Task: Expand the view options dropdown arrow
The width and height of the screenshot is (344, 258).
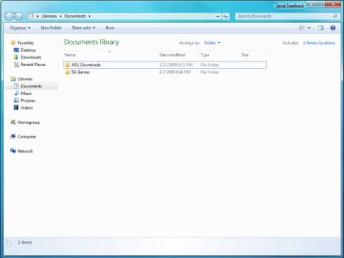Action: pyautogui.click(x=309, y=28)
